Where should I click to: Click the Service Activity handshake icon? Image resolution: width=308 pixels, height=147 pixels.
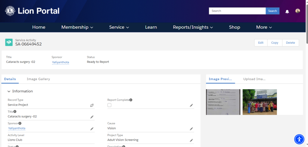[x=9, y=42]
